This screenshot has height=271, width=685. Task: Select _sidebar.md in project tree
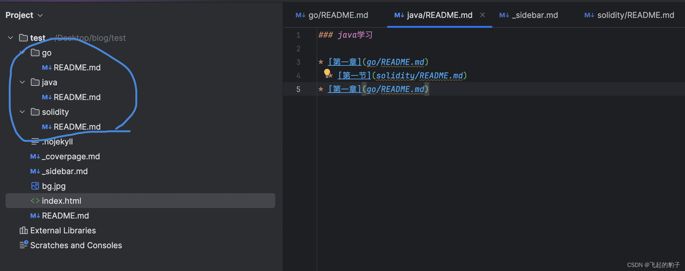coord(65,171)
